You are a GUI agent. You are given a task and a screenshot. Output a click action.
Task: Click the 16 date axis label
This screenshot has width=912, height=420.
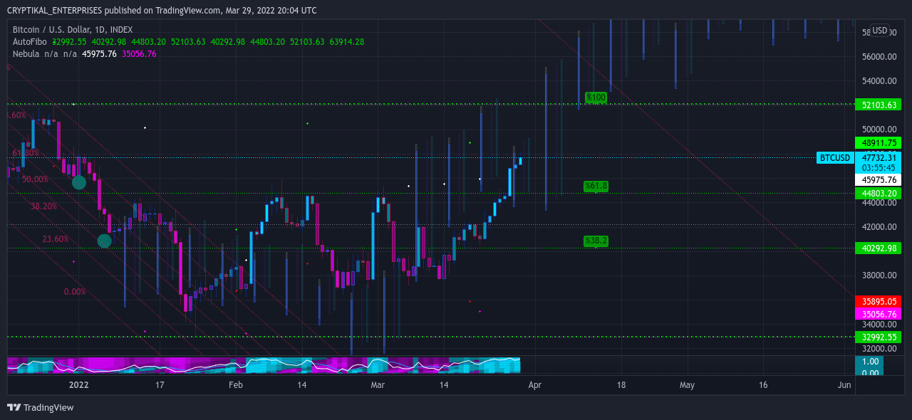coord(763,384)
